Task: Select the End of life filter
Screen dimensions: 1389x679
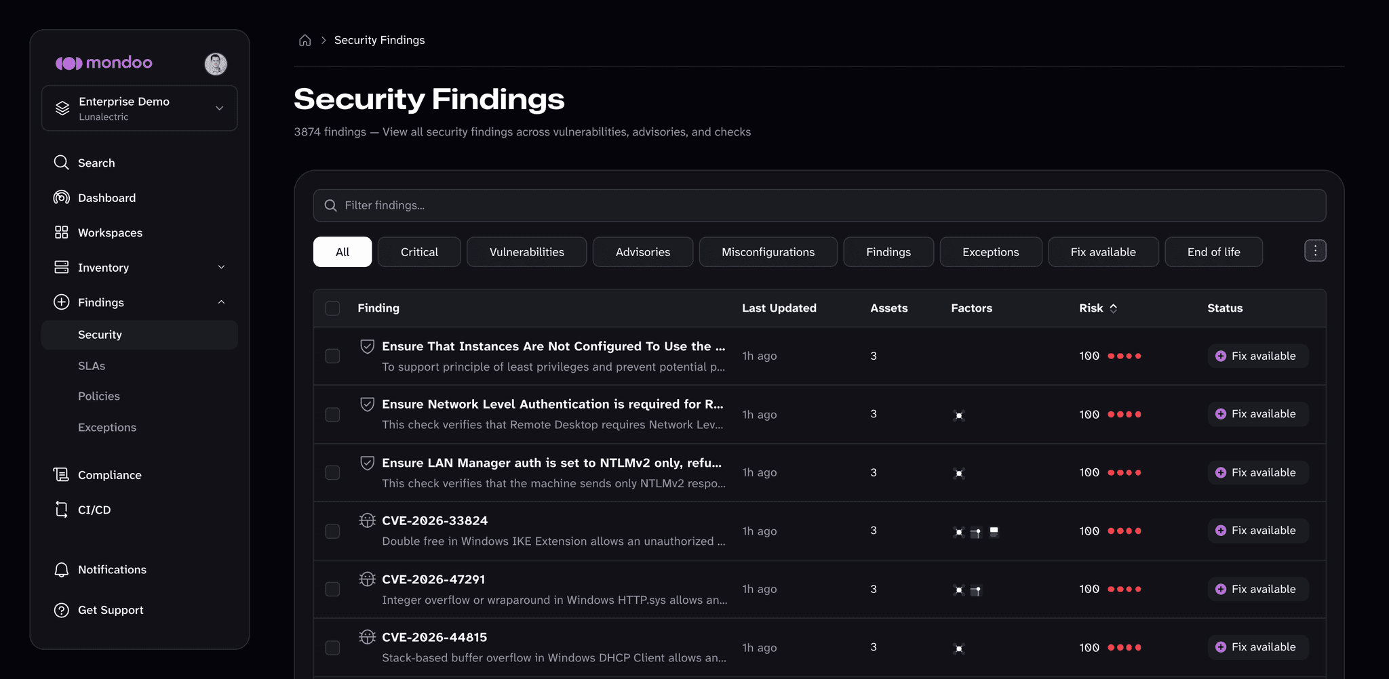Action: tap(1214, 252)
